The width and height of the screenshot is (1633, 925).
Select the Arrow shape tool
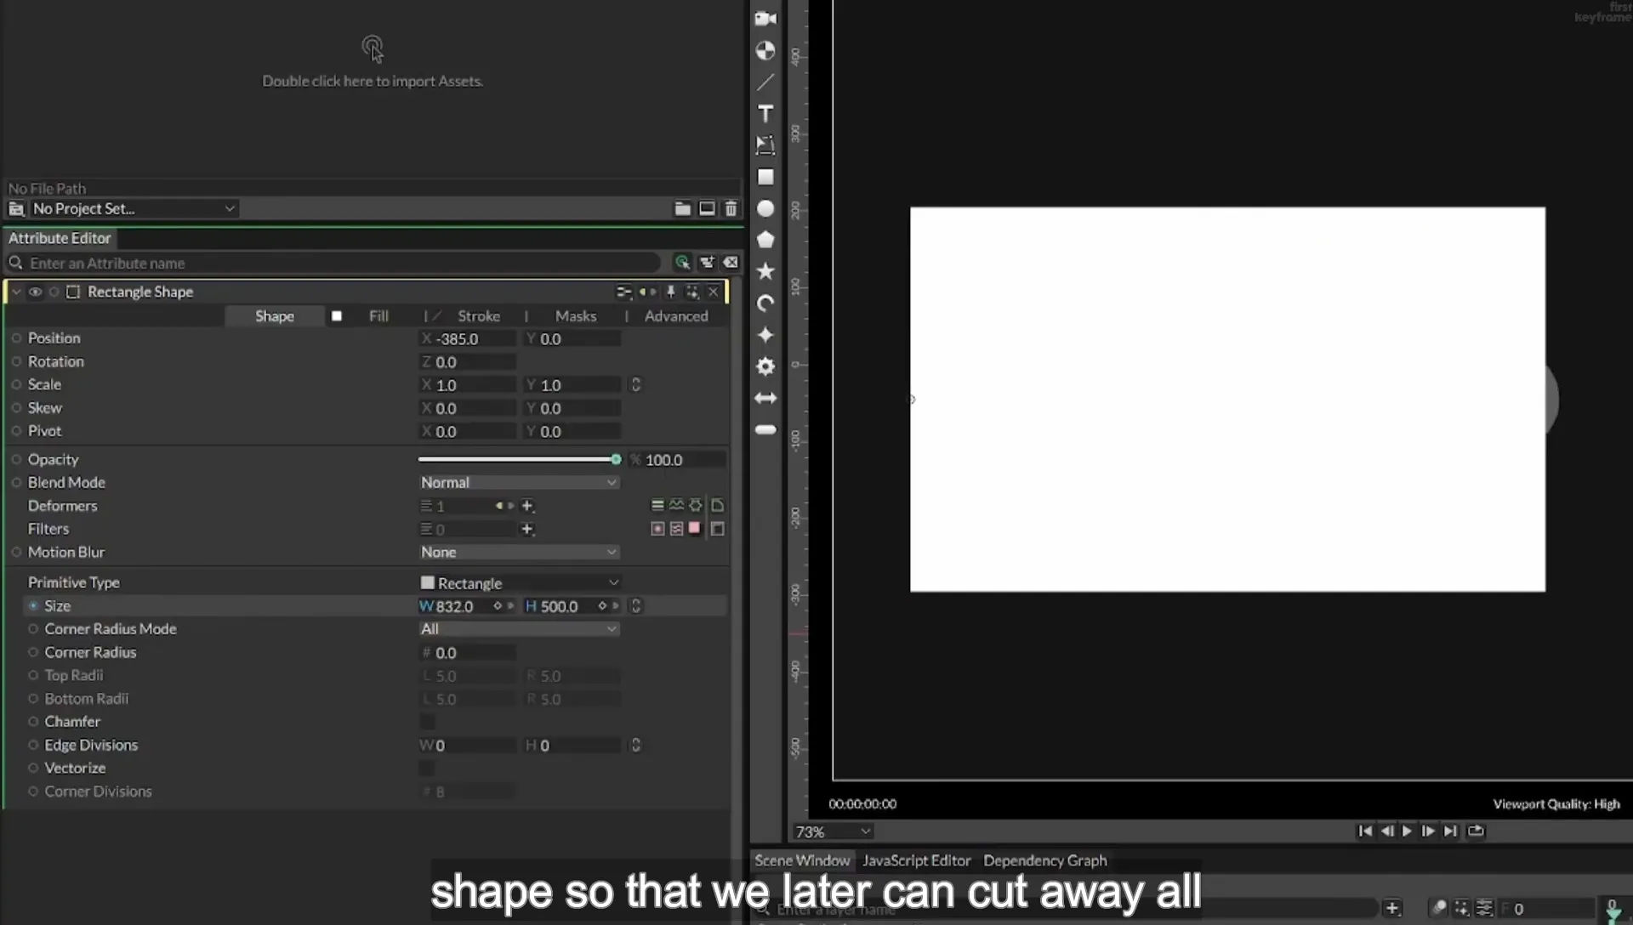click(x=765, y=398)
